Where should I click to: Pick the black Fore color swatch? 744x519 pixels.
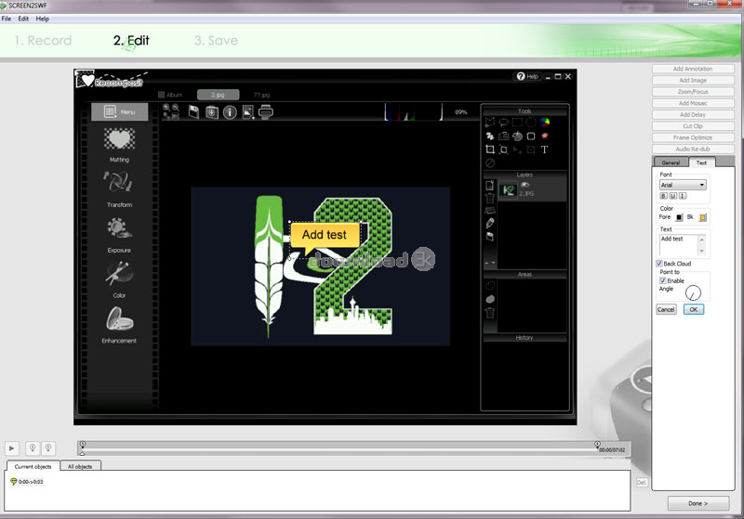point(679,217)
